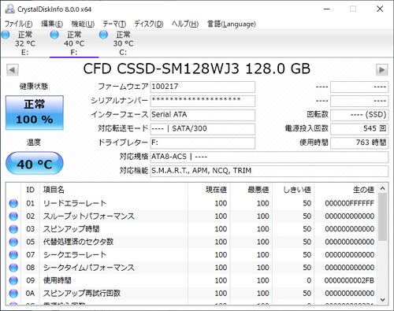This screenshot has width=394, height=311.
Task: Select disk F: tab at 40 °C
Action: pyautogui.click(x=74, y=43)
